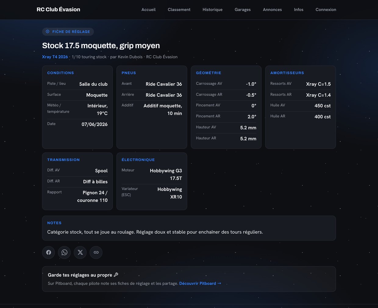Open the Accueil menu item
The image size is (378, 308).
tap(148, 10)
